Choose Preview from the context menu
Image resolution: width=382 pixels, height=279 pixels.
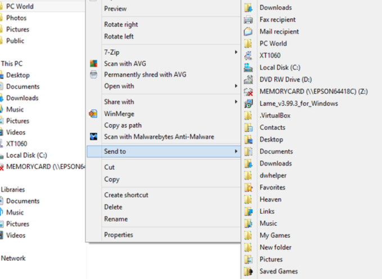115,9
